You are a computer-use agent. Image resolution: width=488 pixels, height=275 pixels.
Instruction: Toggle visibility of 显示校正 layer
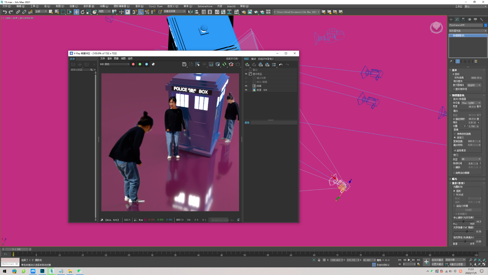coord(246,74)
